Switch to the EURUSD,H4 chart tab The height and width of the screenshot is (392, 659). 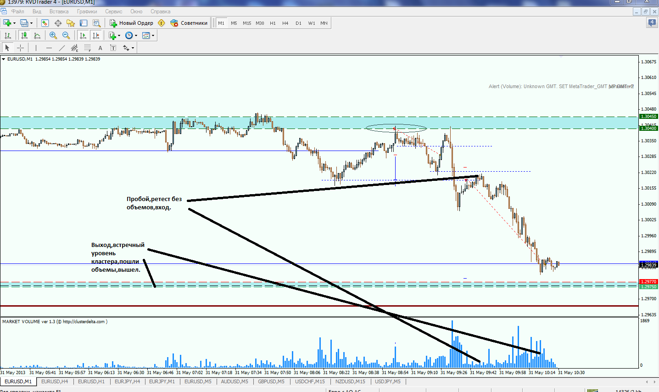(55, 381)
